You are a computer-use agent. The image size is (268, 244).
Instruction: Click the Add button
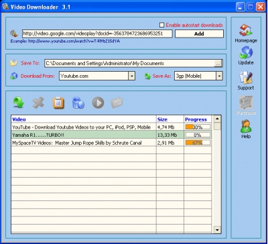click(x=199, y=34)
